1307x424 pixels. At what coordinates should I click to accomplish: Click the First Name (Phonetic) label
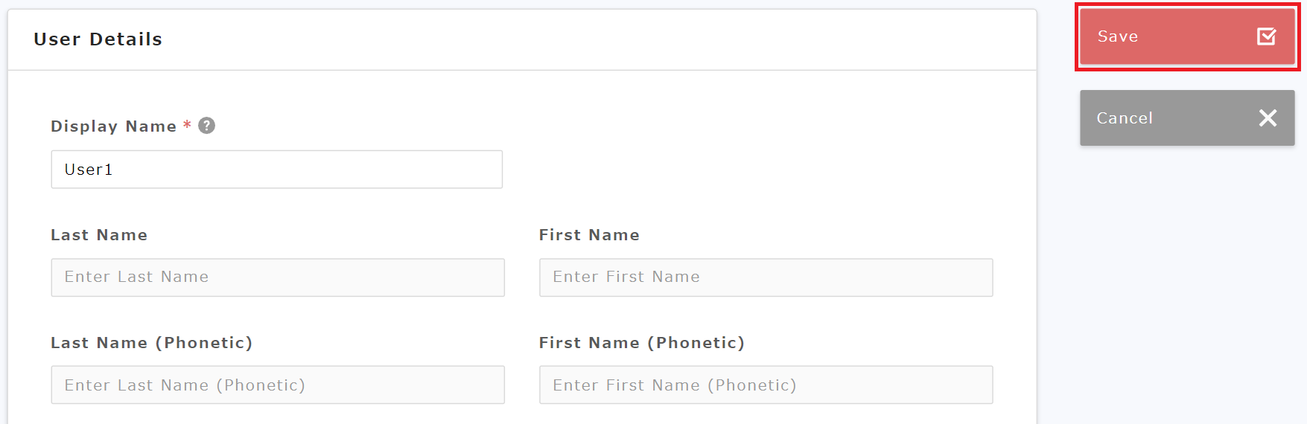click(641, 343)
